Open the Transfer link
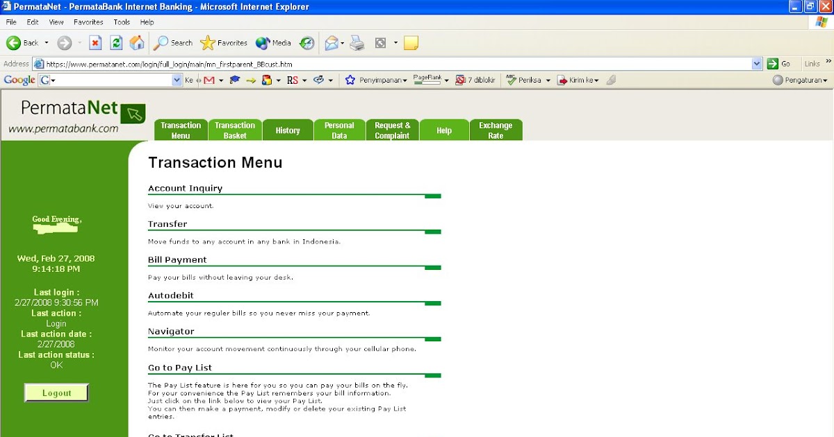The width and height of the screenshot is (834, 437). point(167,224)
